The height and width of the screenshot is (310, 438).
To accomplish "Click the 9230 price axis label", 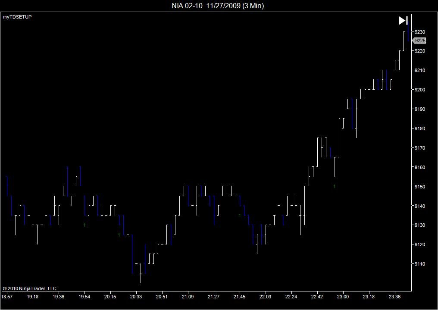I will [420, 32].
